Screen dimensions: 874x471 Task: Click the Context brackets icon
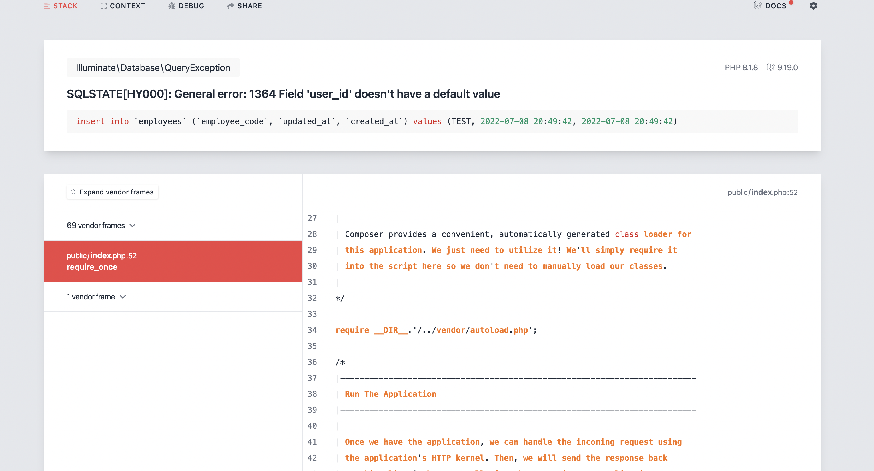coord(103,6)
